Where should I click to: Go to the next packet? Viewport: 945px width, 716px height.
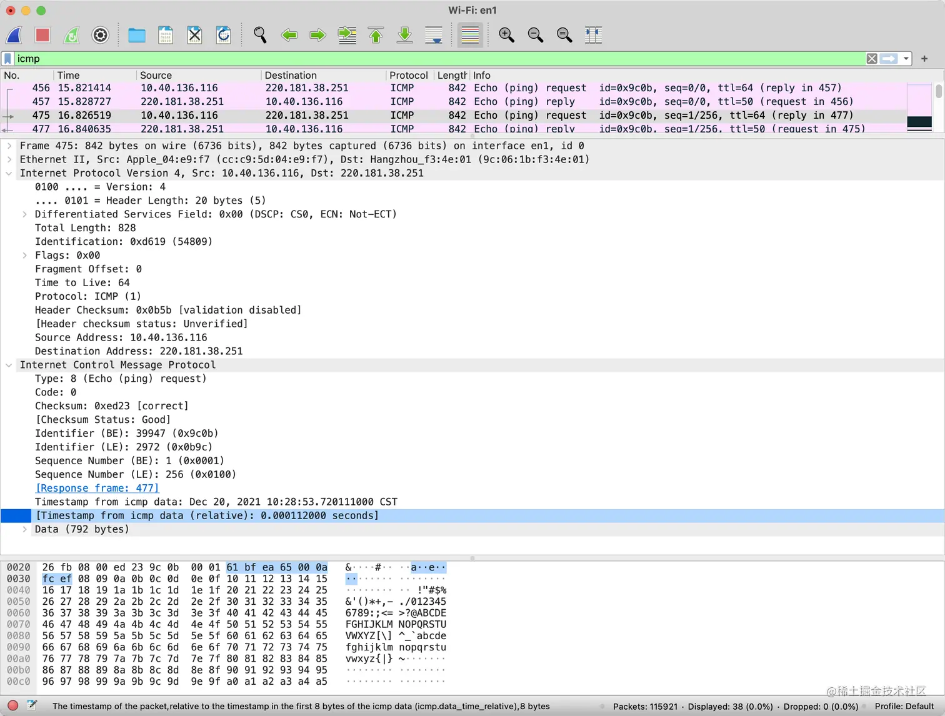[x=317, y=35]
